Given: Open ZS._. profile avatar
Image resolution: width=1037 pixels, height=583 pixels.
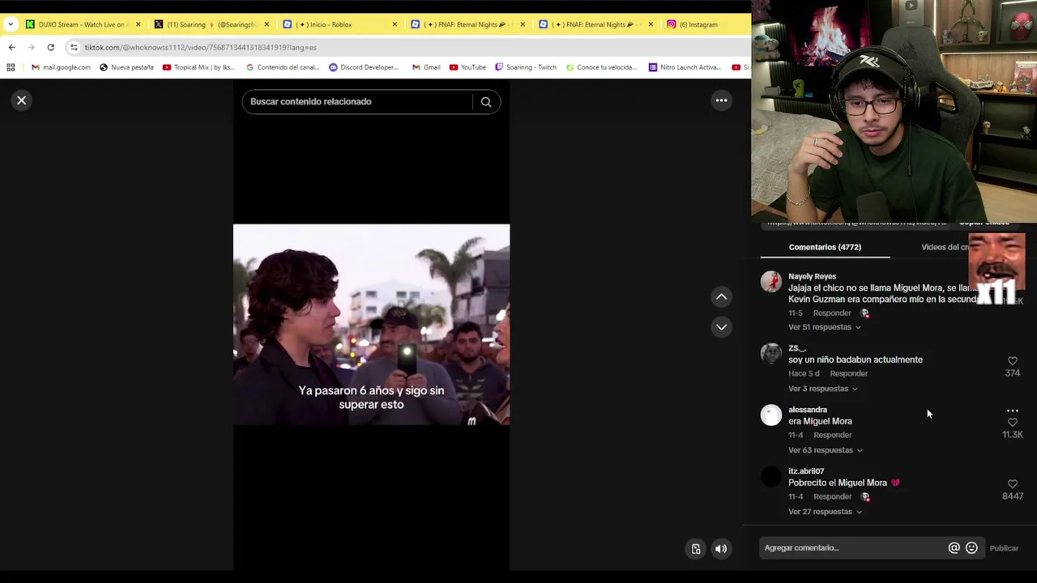Looking at the screenshot, I should [x=771, y=353].
